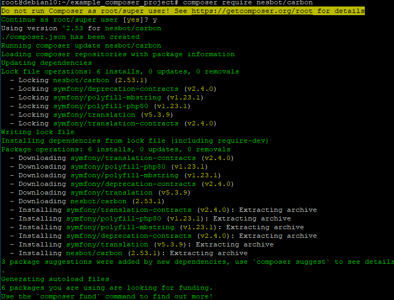Click 'Locking nesbot/carbon (2.53.1)' line

[x=78, y=81]
